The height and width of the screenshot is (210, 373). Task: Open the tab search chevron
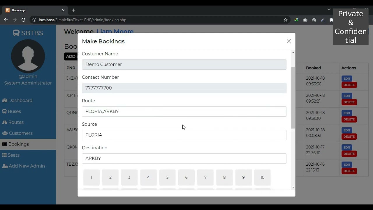point(329,10)
